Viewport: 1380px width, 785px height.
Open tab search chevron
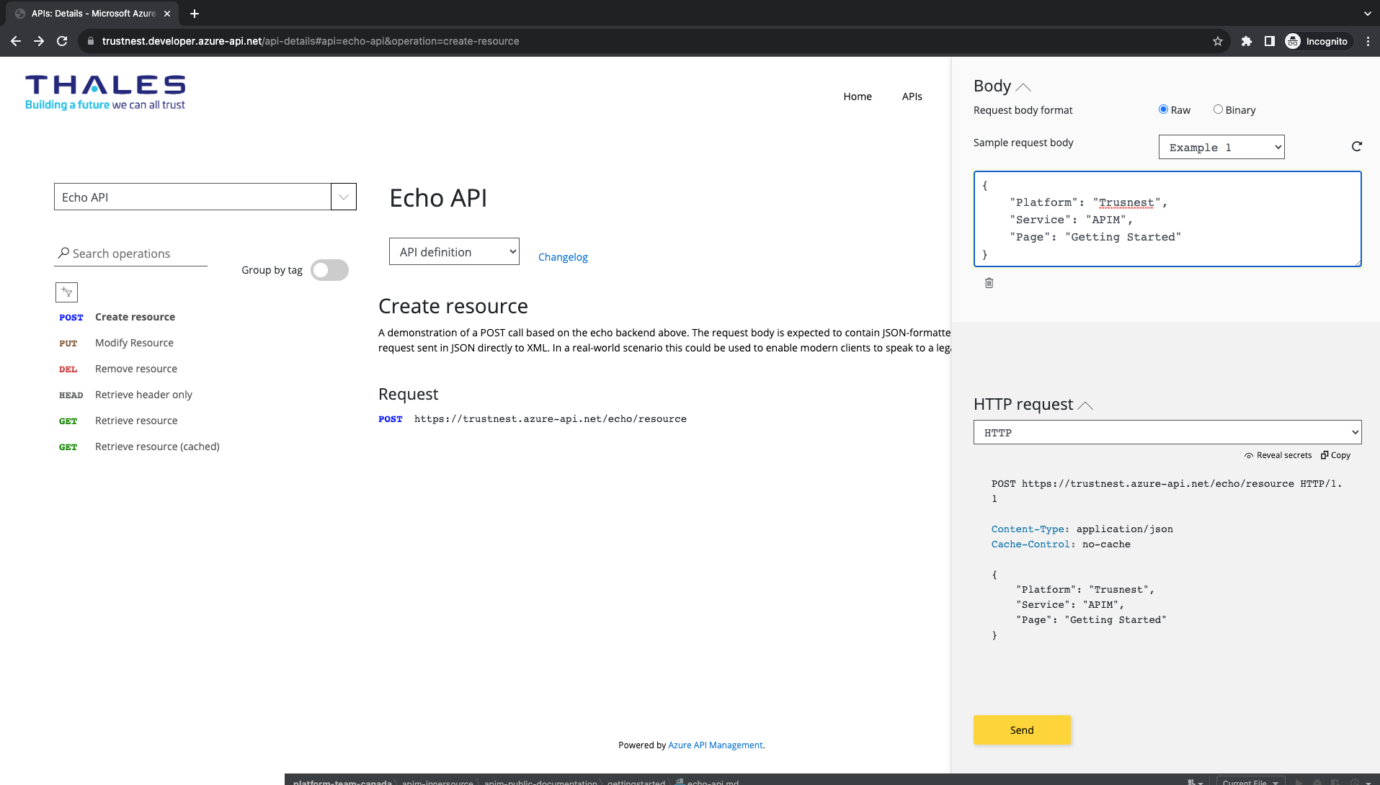tap(1368, 14)
